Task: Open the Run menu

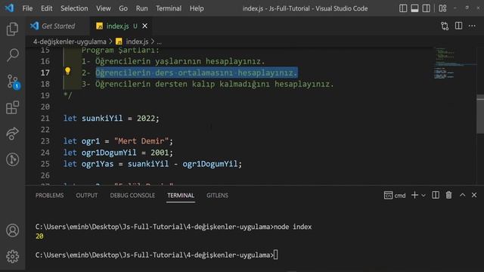Action: pos(141,8)
